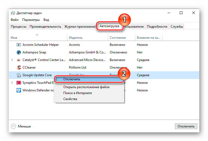
Task: Click Низкое impact in Windows Defender row
Action: 142,90
